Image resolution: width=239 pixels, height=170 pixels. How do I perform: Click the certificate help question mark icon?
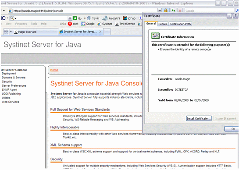[x=235, y=16]
